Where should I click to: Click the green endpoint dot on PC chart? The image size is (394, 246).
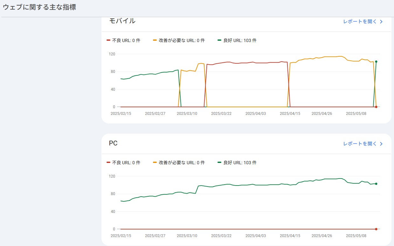pyautogui.click(x=376, y=184)
